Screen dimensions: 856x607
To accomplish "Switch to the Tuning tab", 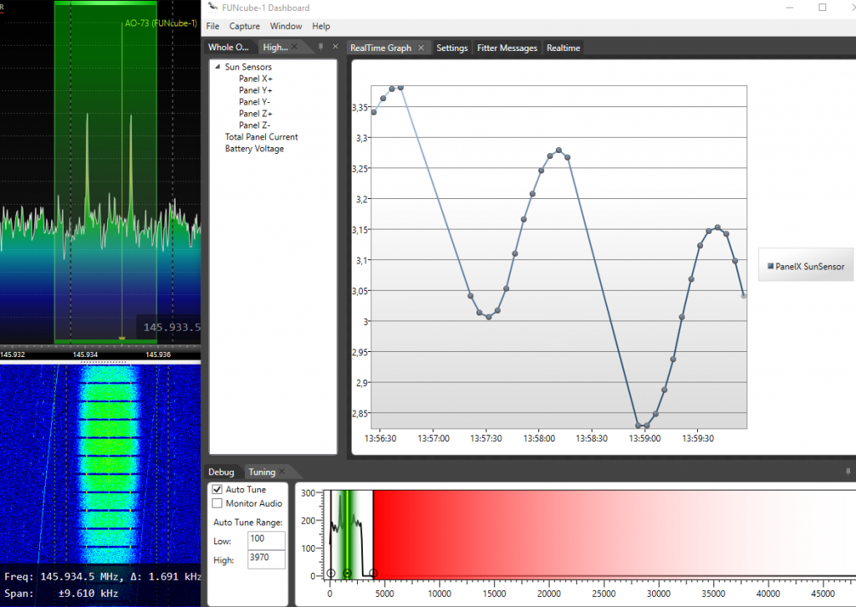I will [x=262, y=472].
